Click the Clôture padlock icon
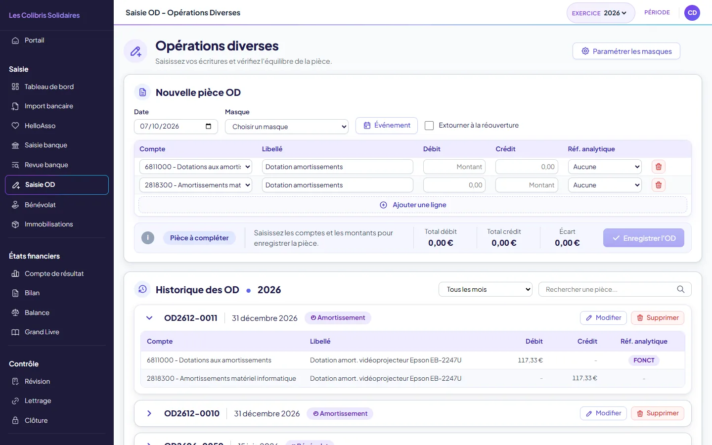Screen dimensions: 712x445 point(15,420)
